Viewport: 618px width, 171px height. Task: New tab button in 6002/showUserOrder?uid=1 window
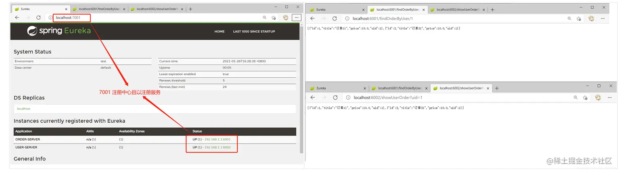coord(497,88)
